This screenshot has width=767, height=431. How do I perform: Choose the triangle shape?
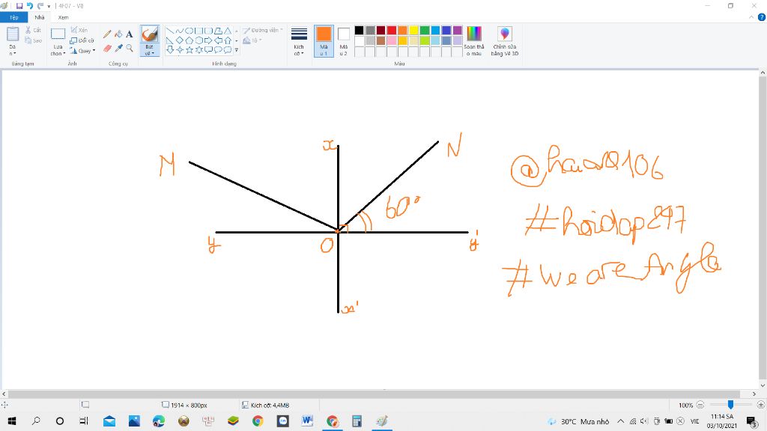[x=228, y=31]
